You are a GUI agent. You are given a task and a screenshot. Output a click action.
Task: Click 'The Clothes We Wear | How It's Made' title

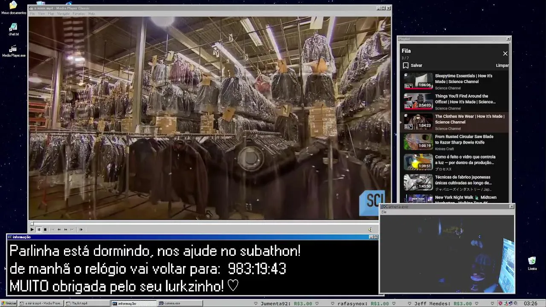pos(470,119)
